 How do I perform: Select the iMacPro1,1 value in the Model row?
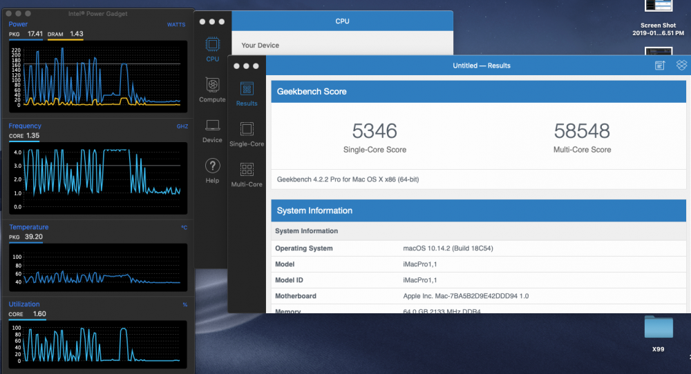(420, 264)
